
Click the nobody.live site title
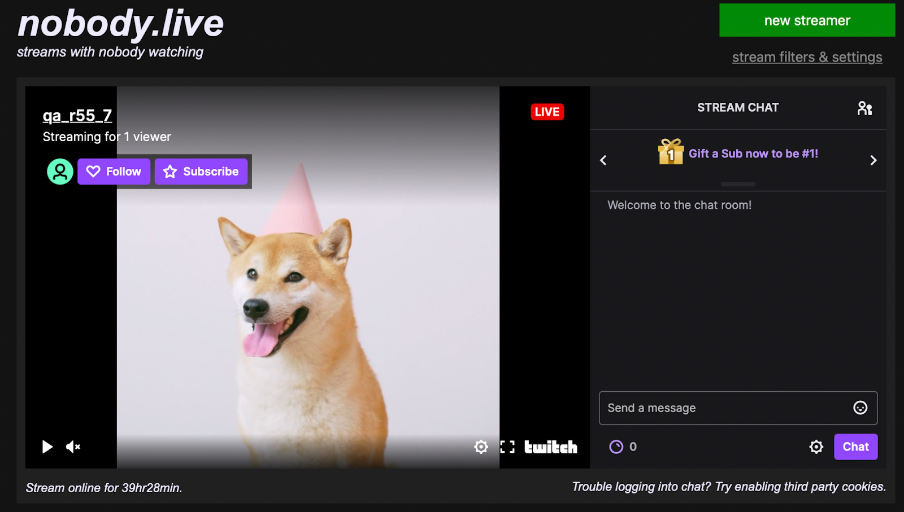point(121,24)
